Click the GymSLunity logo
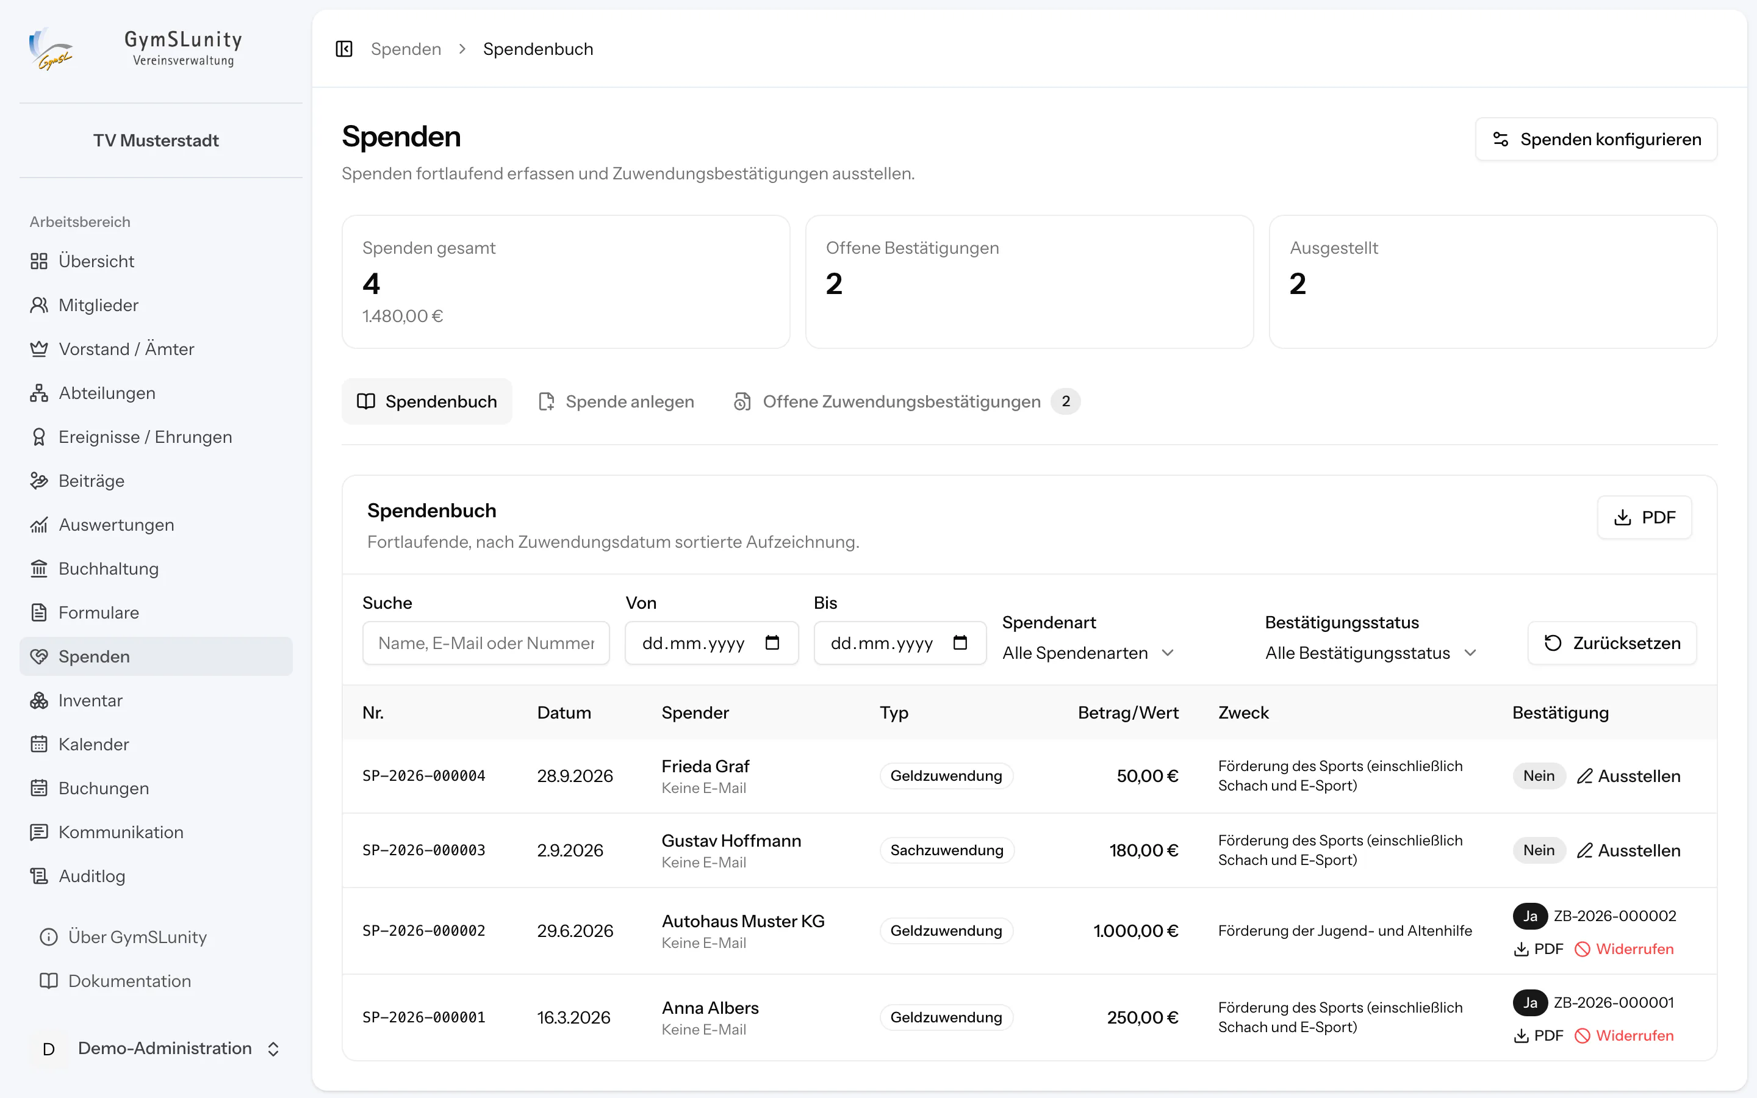Image resolution: width=1757 pixels, height=1098 pixels. point(50,49)
